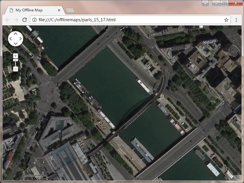
Task: Zoom in using the plus button
Action: (x=16, y=56)
